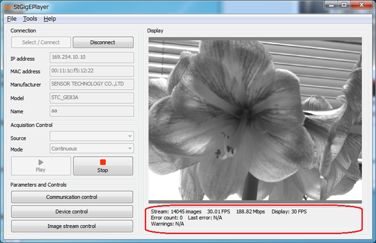
Task: Open the File menu
Action: click(12, 19)
